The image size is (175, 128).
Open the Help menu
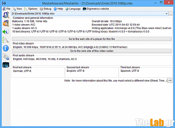click(x=58, y=9)
